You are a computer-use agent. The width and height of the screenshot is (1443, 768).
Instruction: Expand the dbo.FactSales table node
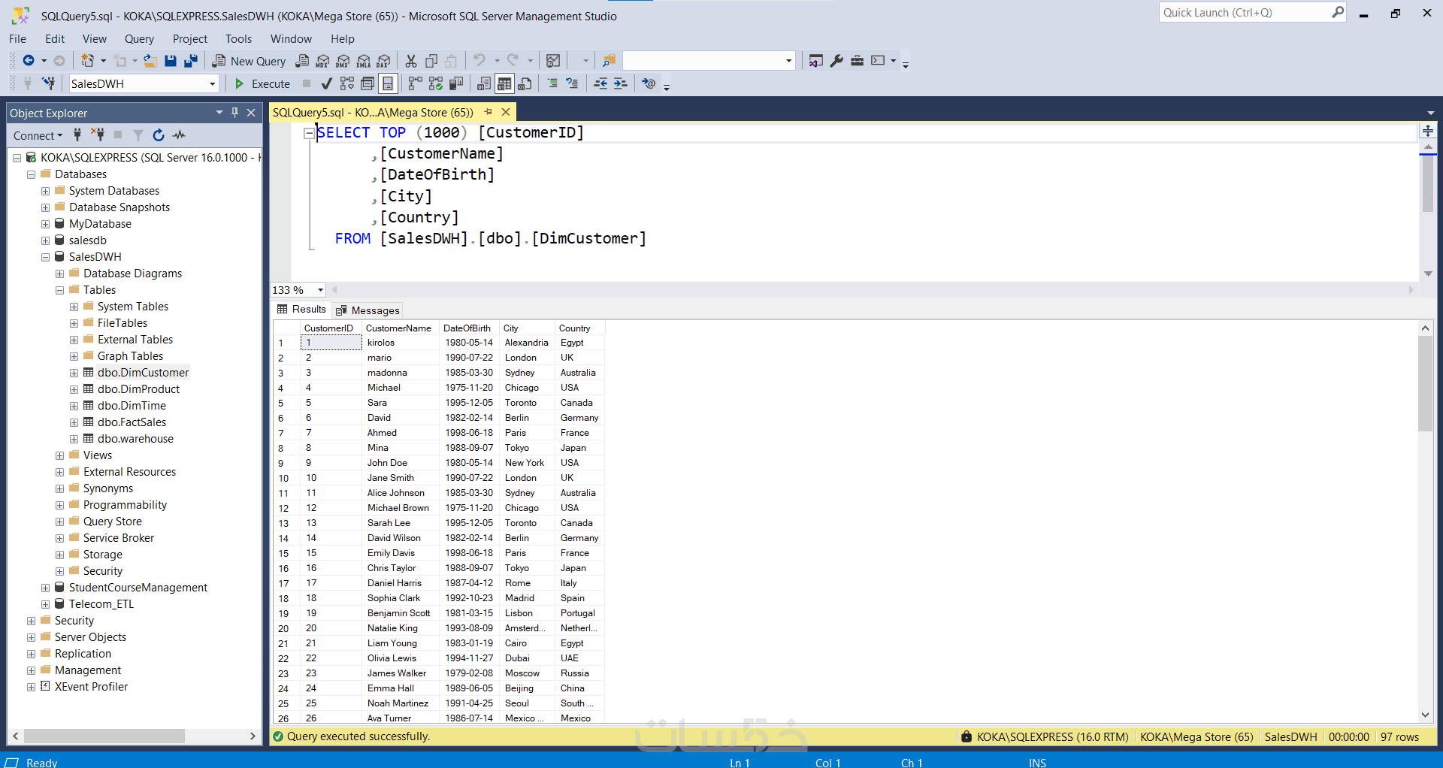click(x=74, y=422)
